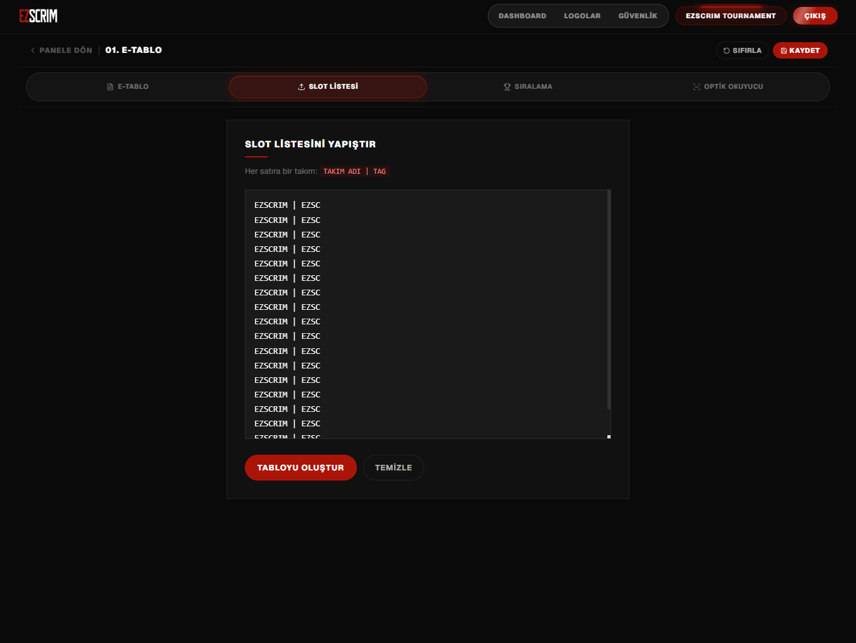Click the SLOT LİSTESİNİ YAPIŞTIR heading
Viewport: 856px width, 643px height.
(x=310, y=144)
